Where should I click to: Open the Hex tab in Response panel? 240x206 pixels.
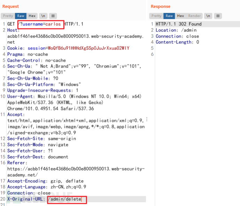(x=181, y=16)
